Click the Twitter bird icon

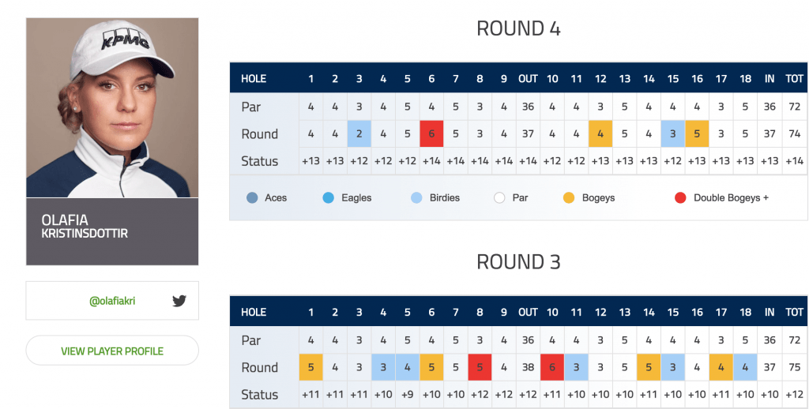pyautogui.click(x=179, y=301)
